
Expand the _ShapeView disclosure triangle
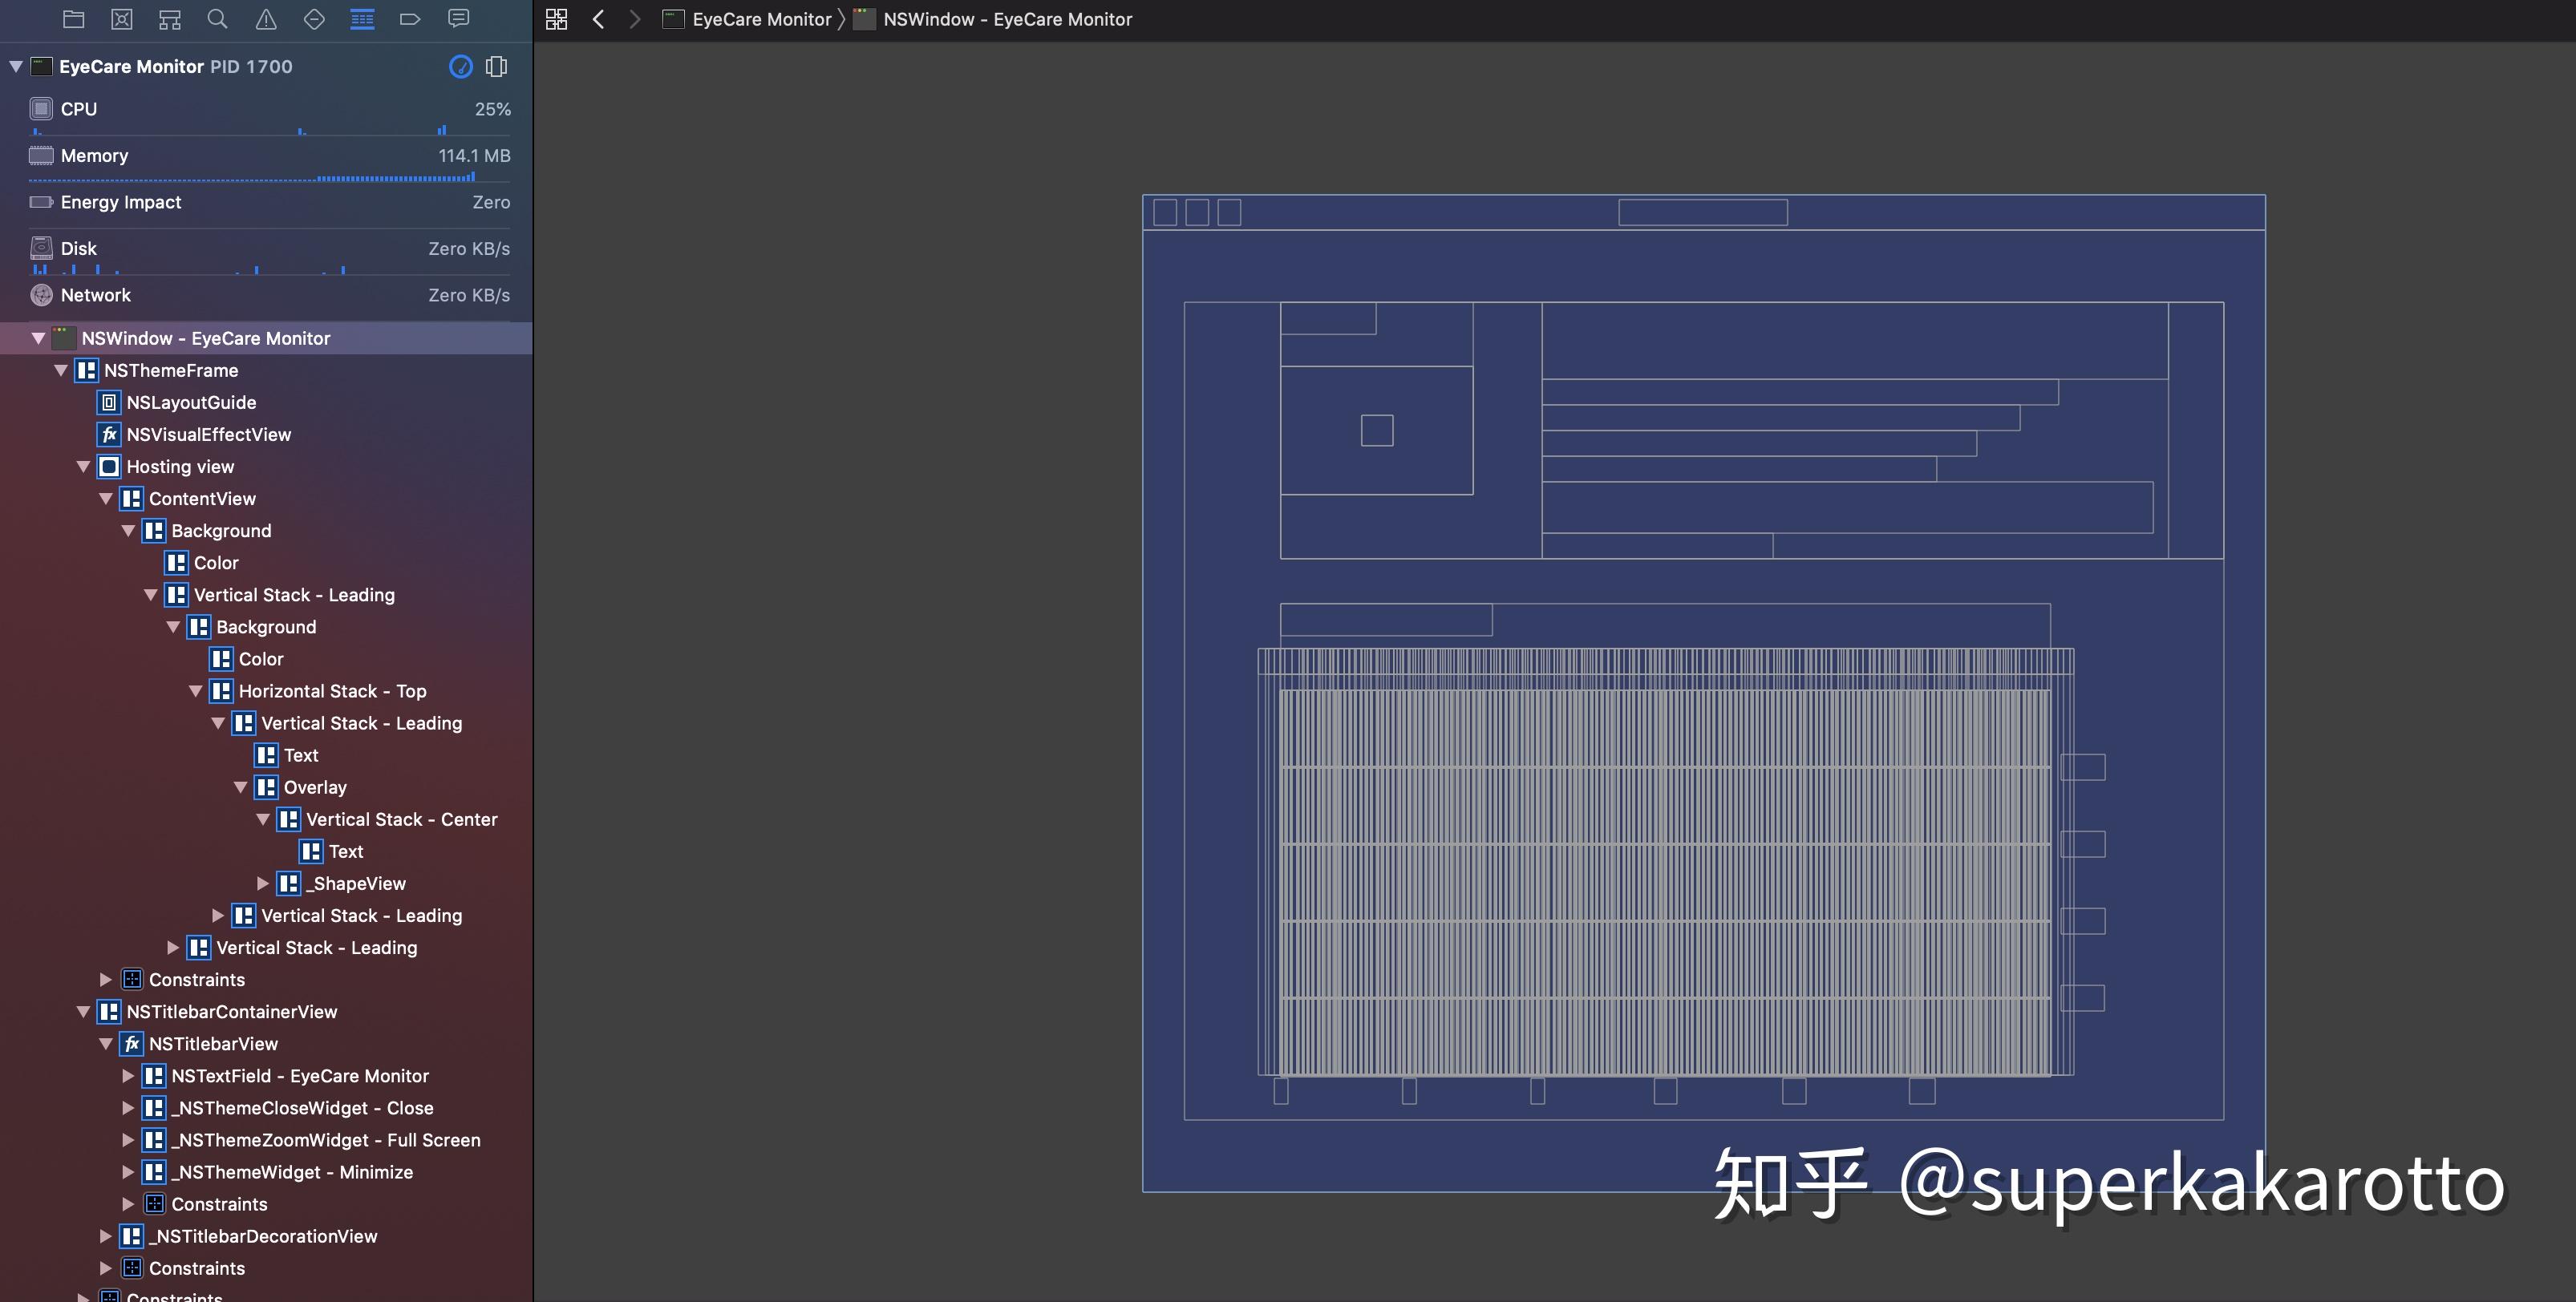coord(262,883)
